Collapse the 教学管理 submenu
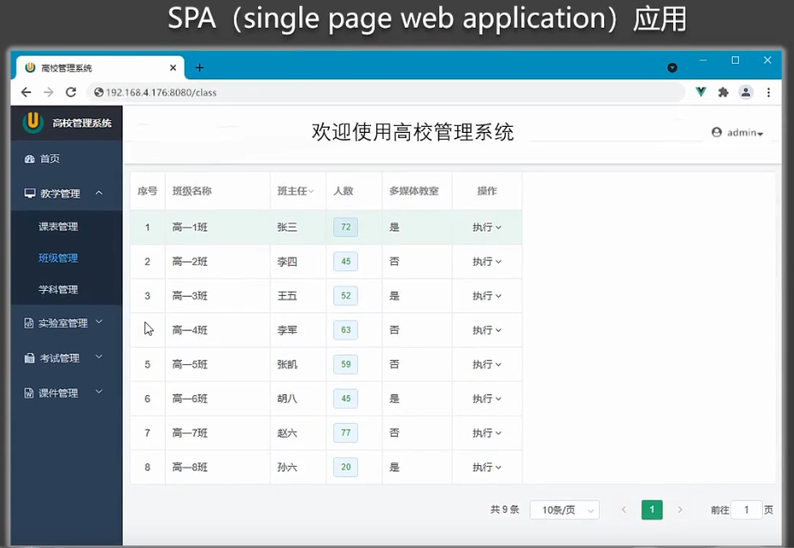 [x=64, y=193]
